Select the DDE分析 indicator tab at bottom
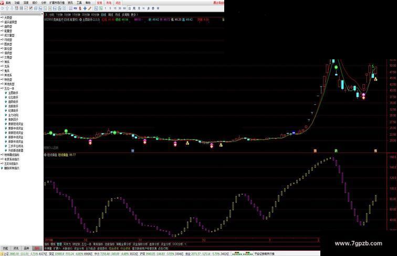Viewport: 397px width, 256px height. point(177,244)
